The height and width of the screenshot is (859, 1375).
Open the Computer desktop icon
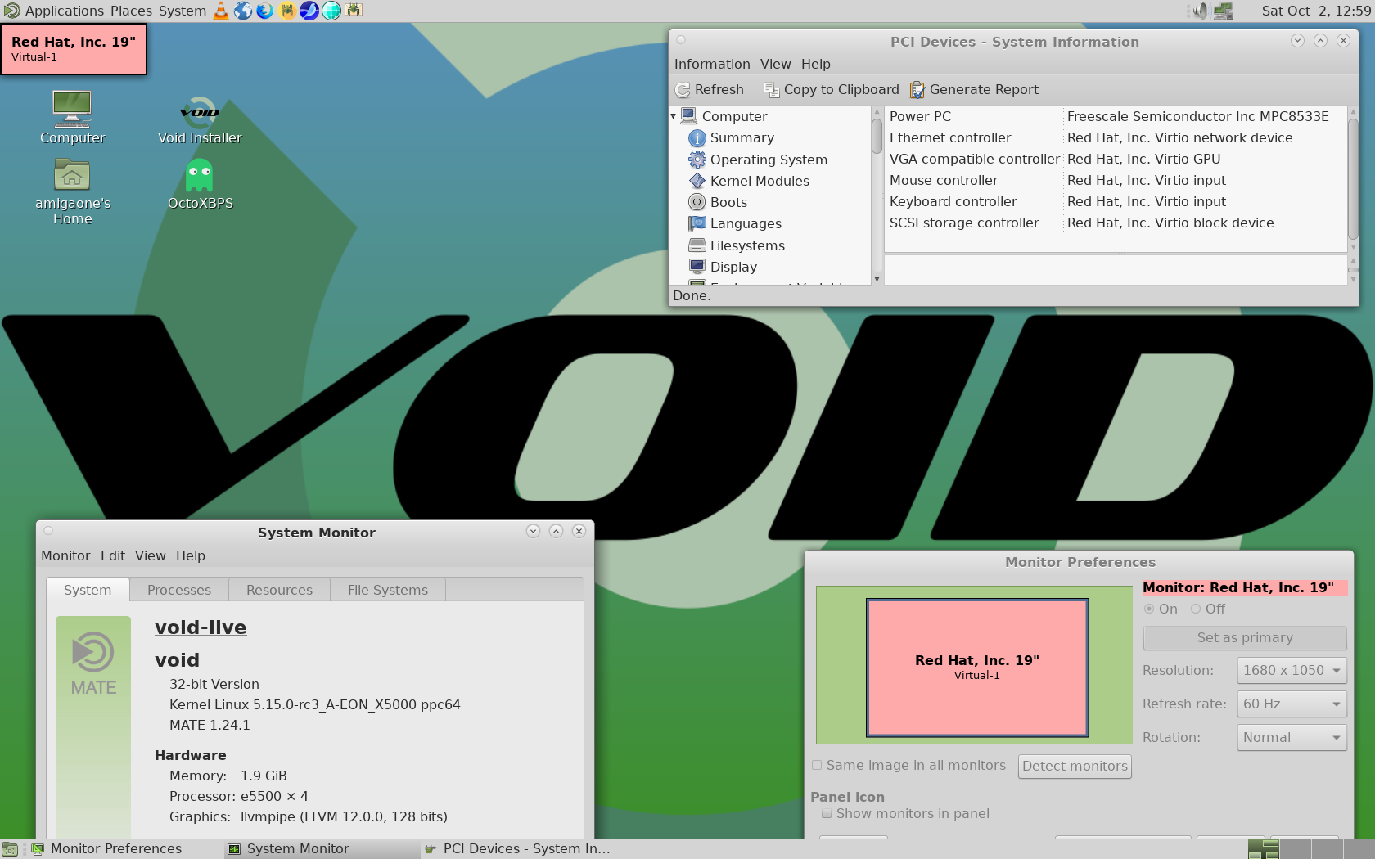pyautogui.click(x=72, y=117)
